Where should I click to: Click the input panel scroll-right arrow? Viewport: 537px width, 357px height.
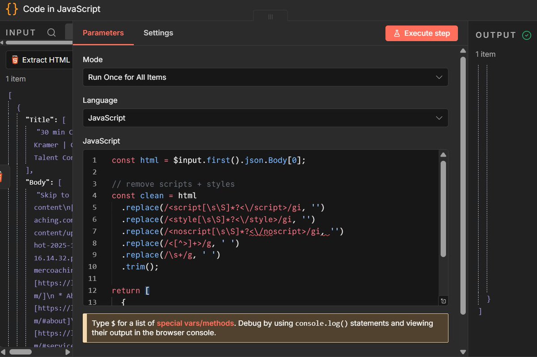pos(68,352)
